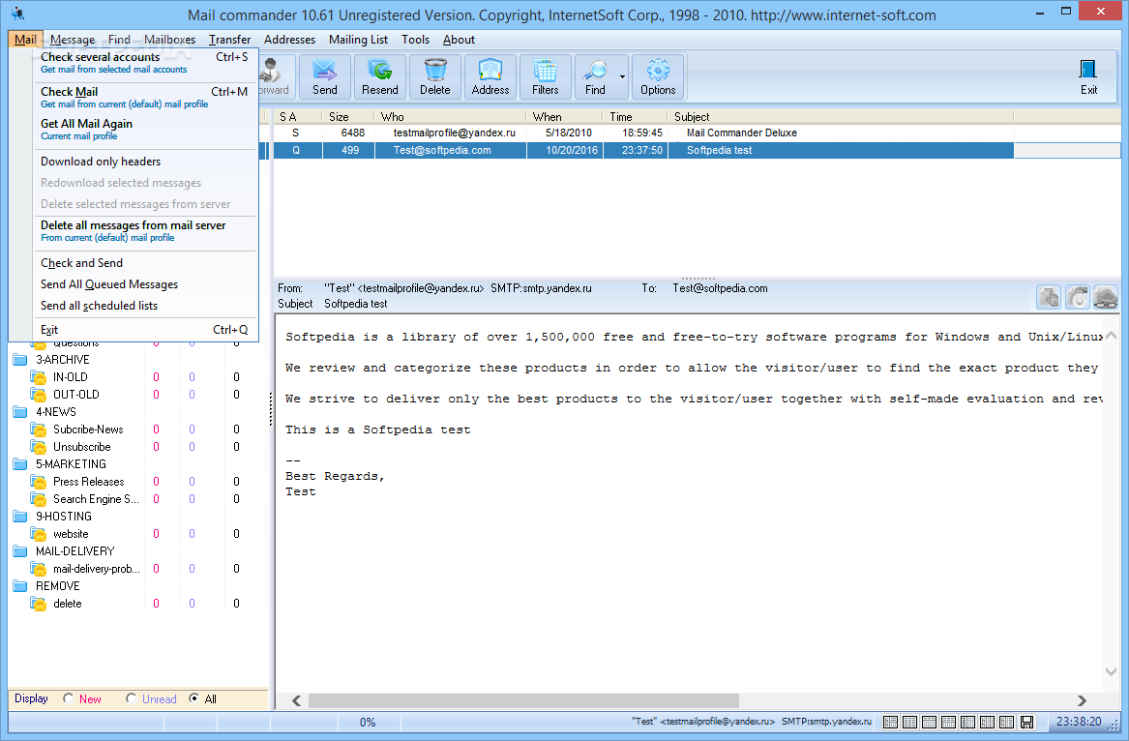
Task: Collapse the 3-ARCHIVE folder
Action: (x=20, y=359)
